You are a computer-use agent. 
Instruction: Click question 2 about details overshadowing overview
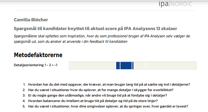click(x=101, y=90)
